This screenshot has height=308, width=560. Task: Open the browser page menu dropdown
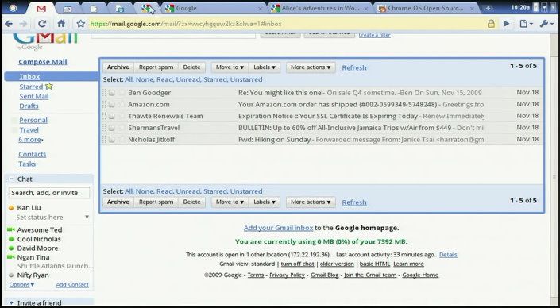[x=527, y=24]
